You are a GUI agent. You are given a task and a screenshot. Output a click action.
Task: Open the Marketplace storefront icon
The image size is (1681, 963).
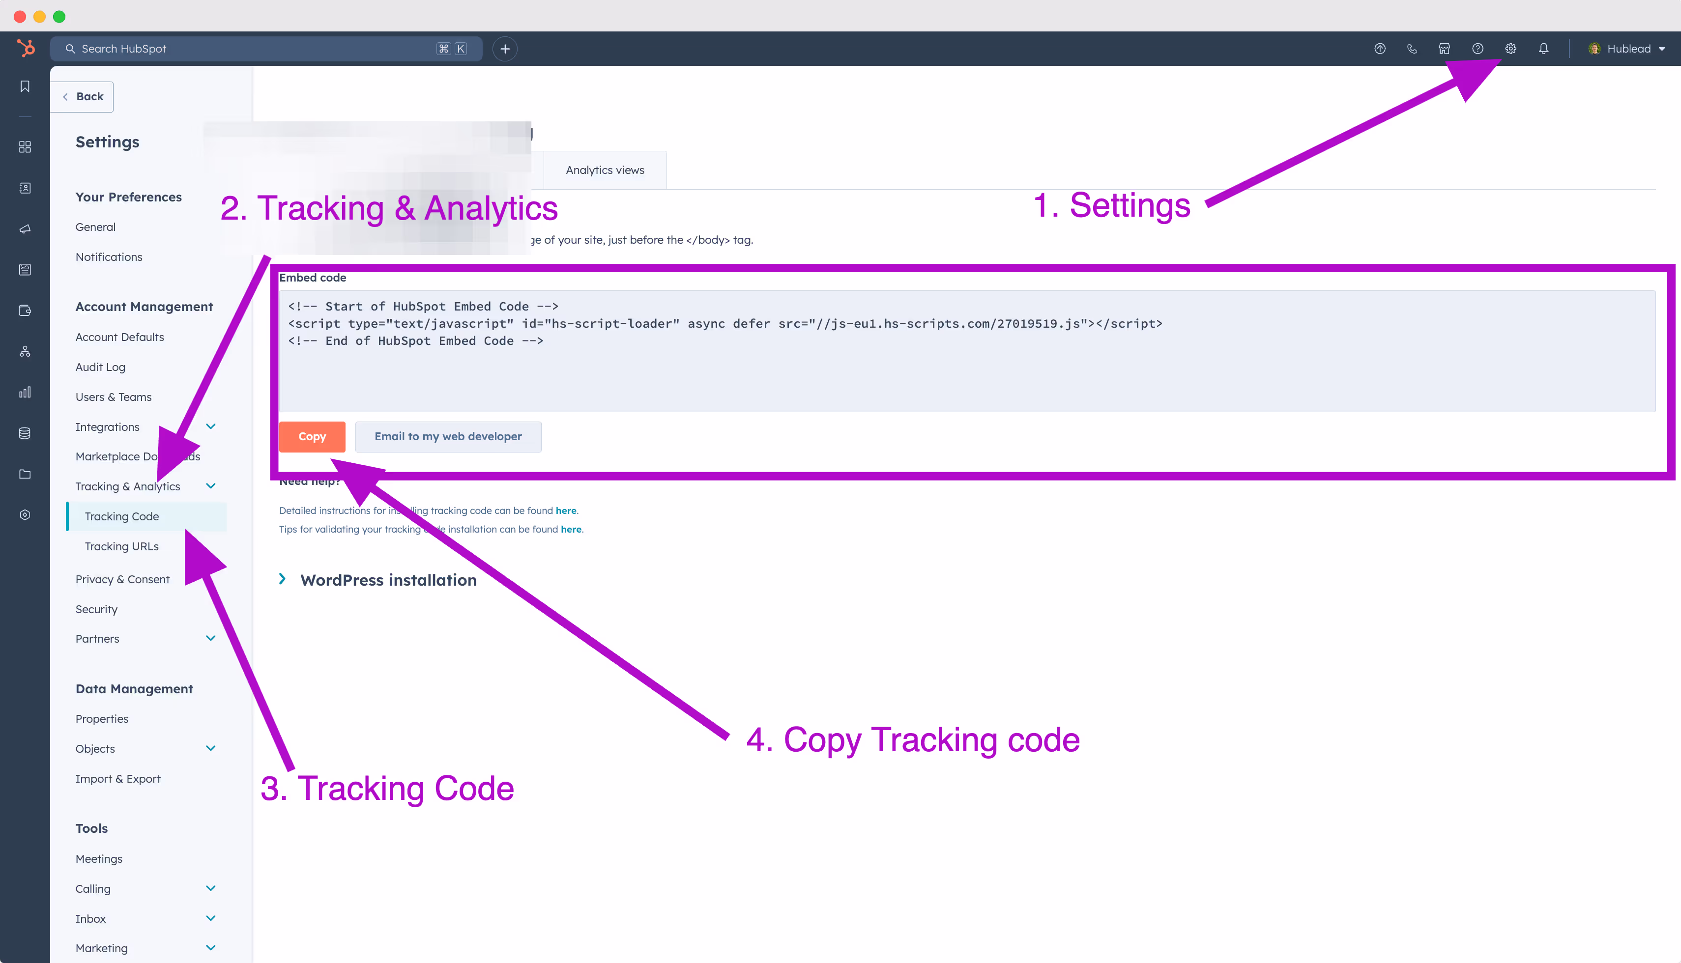pyautogui.click(x=1444, y=48)
